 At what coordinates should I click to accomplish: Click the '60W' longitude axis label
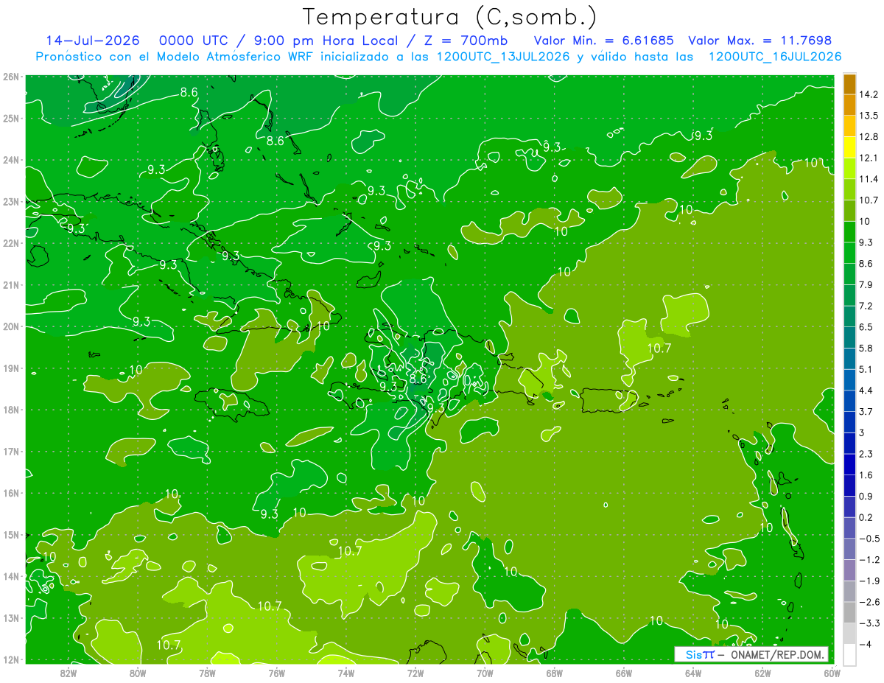click(832, 673)
